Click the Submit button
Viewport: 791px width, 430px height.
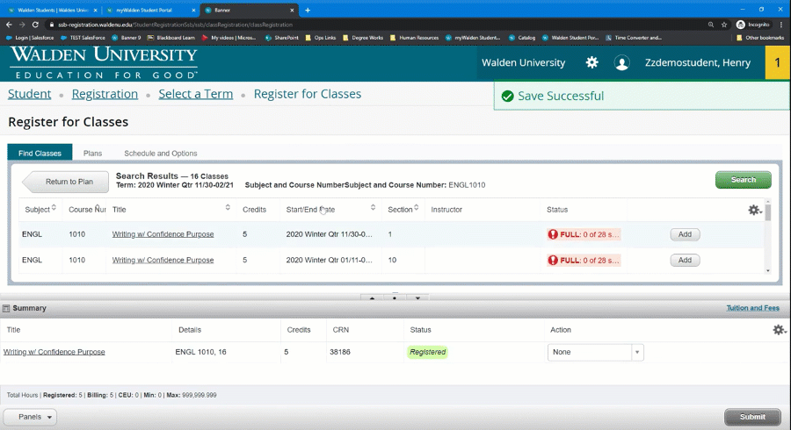click(752, 417)
